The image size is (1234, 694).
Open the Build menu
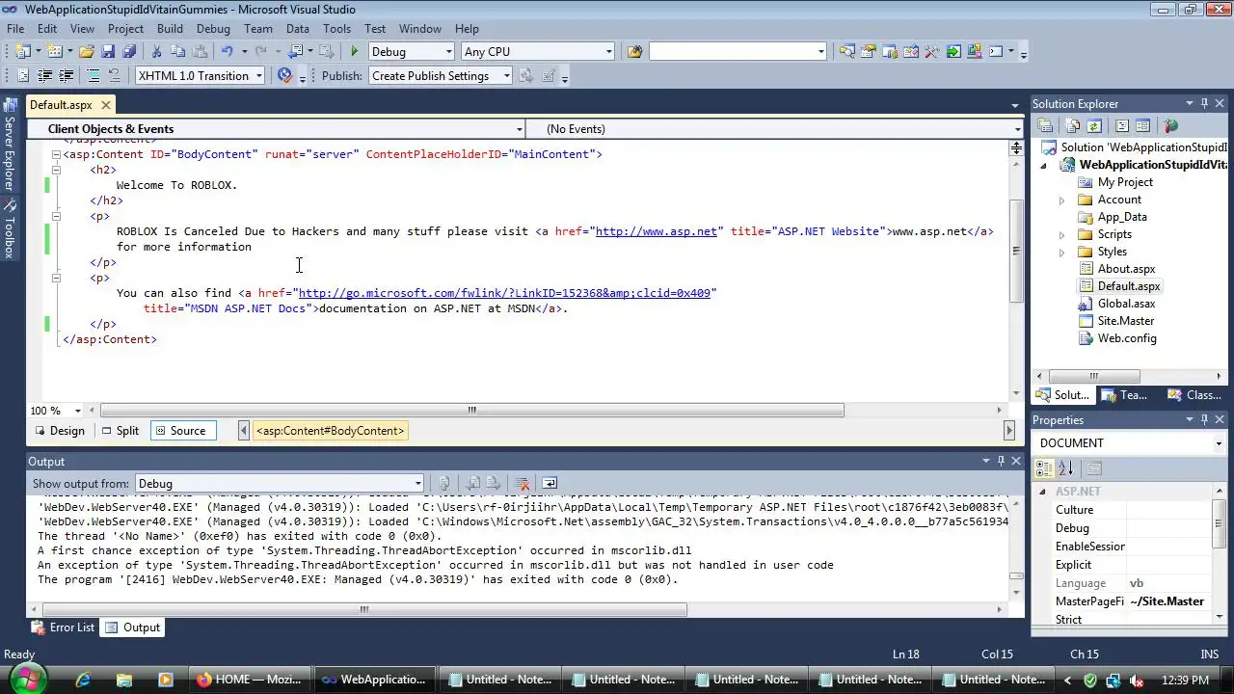click(x=170, y=28)
